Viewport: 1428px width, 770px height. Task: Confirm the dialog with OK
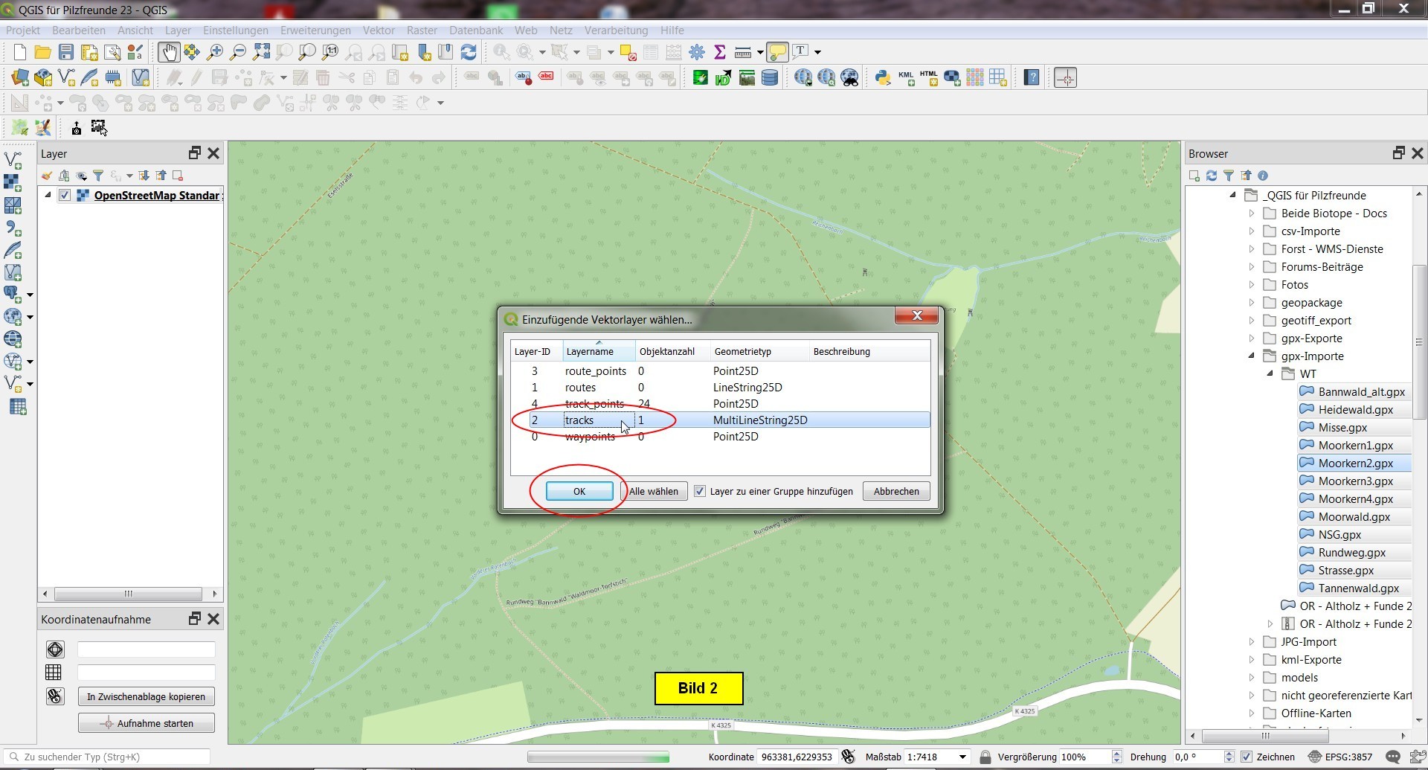pyautogui.click(x=579, y=492)
